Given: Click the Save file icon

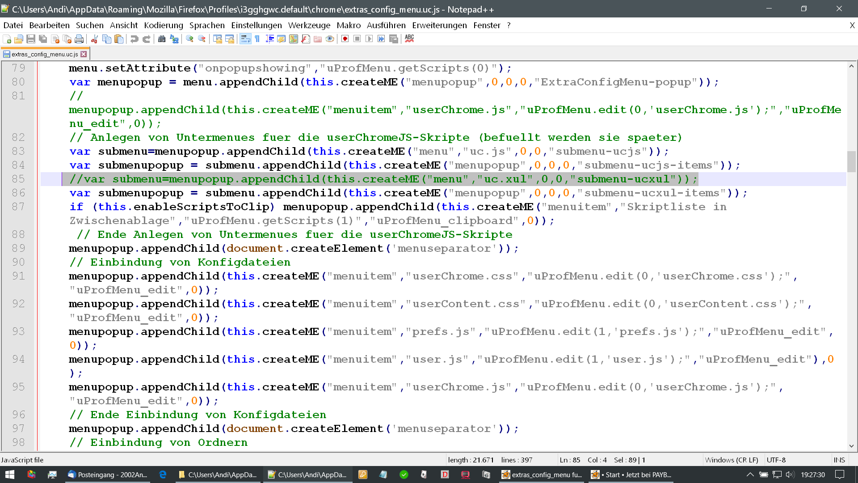Looking at the screenshot, I should coord(31,39).
